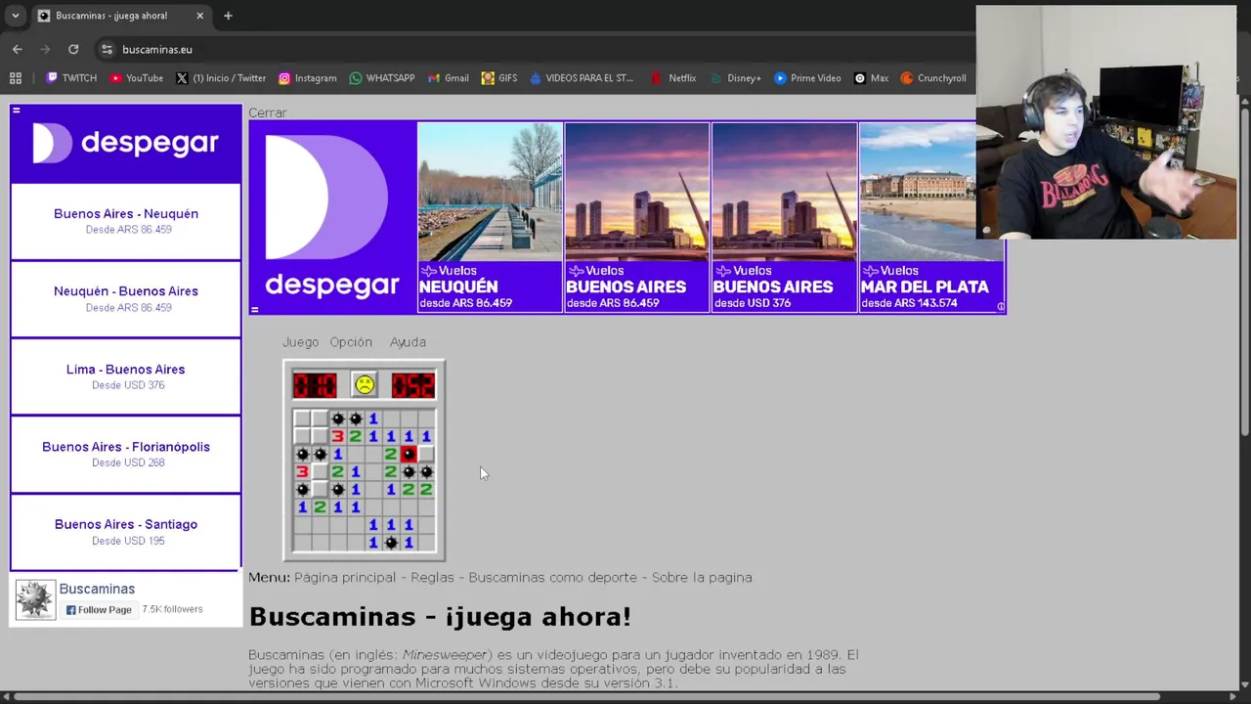Open the Reglas page link
This screenshot has height=704, width=1251.
click(x=432, y=578)
